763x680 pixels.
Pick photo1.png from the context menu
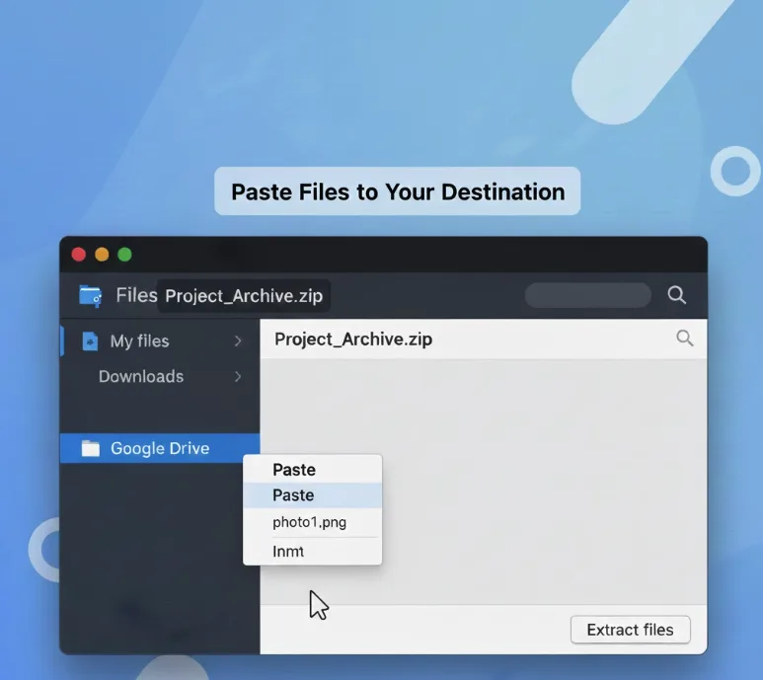309,522
